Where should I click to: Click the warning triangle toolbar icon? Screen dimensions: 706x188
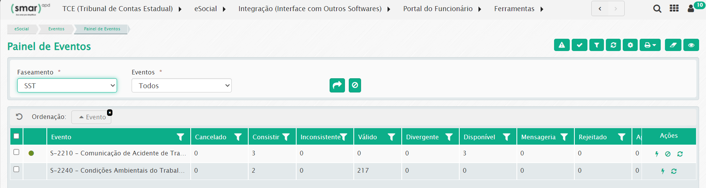click(x=562, y=45)
